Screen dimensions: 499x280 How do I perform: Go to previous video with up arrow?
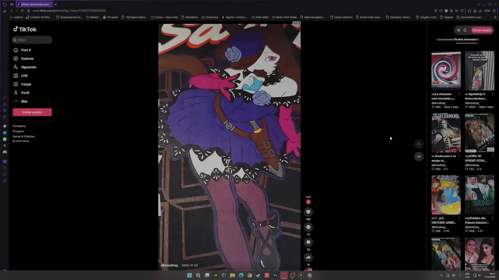pos(419,144)
